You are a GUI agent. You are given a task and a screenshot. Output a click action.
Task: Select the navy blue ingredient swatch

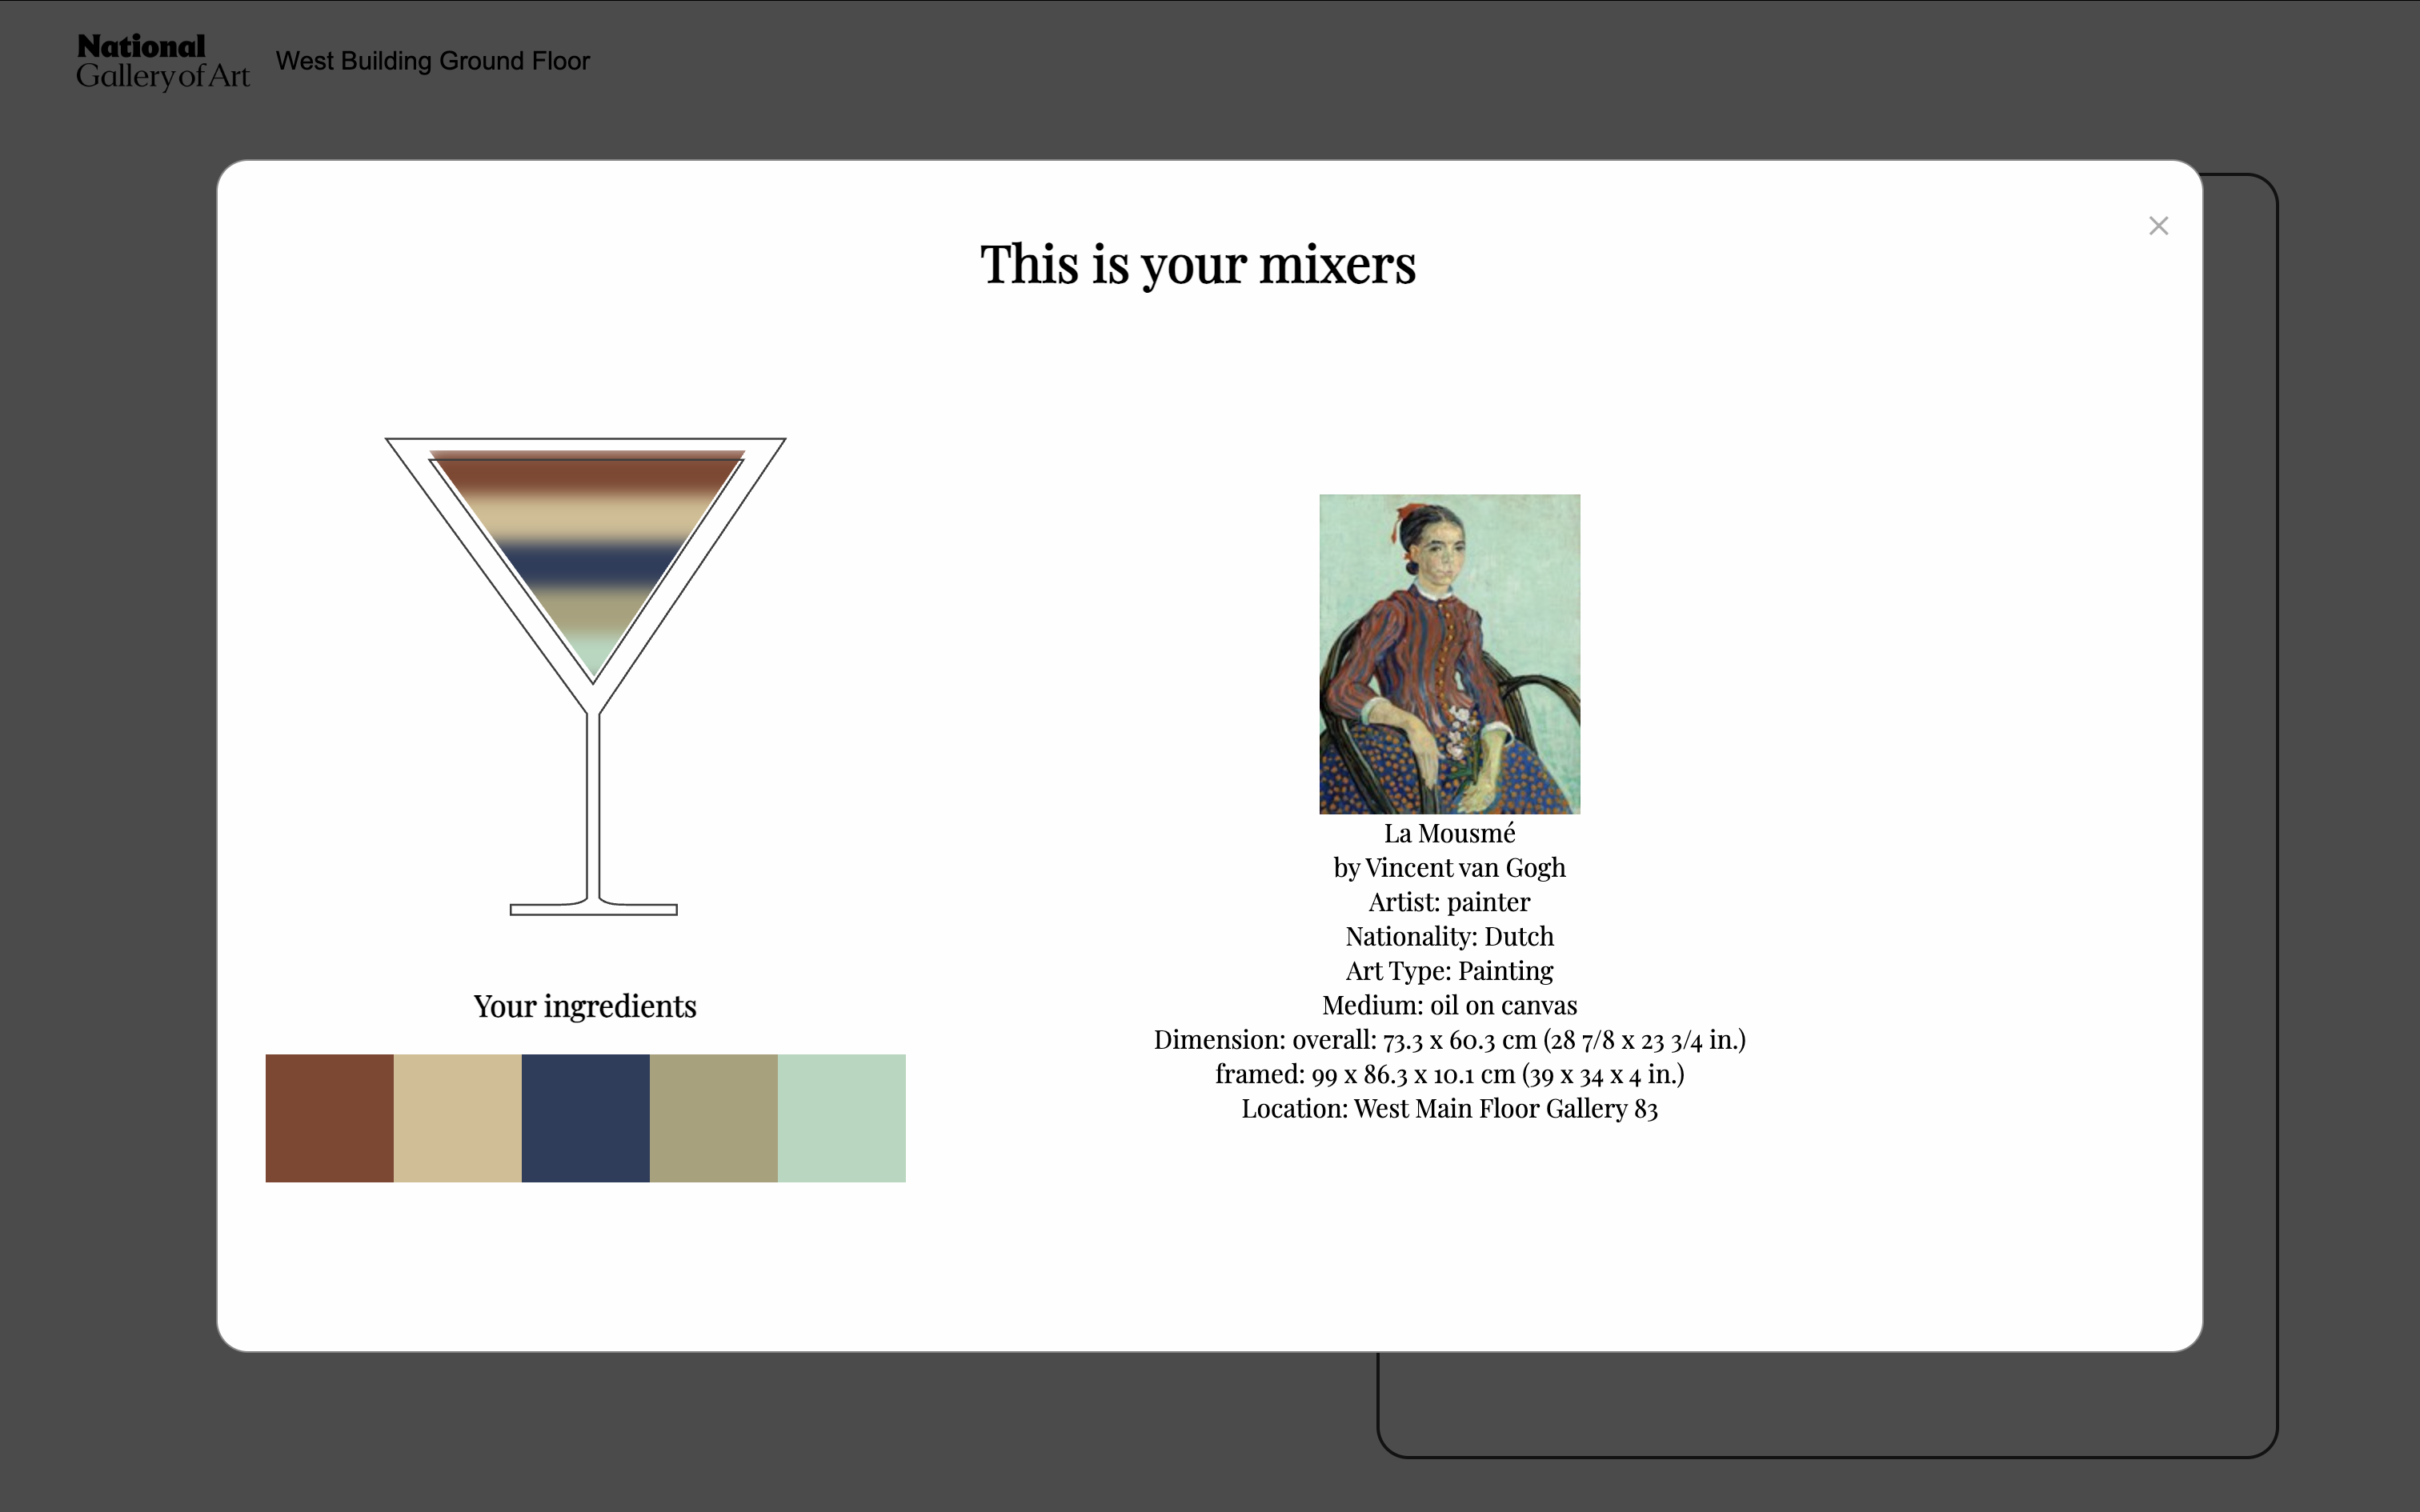tap(585, 1118)
